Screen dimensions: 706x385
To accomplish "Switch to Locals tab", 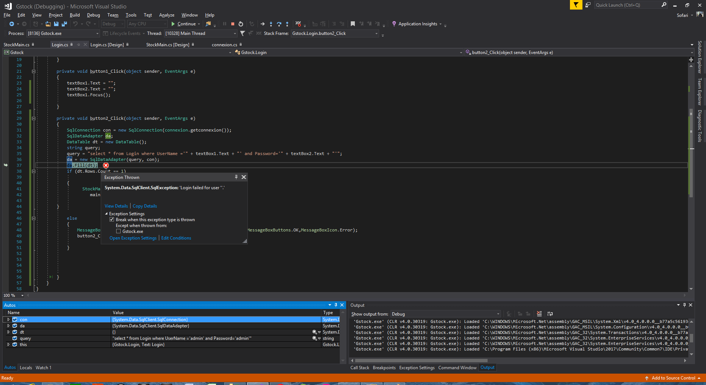I will pyautogui.click(x=26, y=368).
